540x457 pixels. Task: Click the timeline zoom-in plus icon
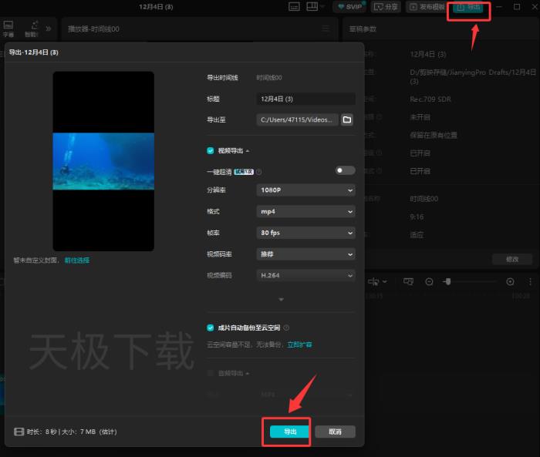(510, 282)
